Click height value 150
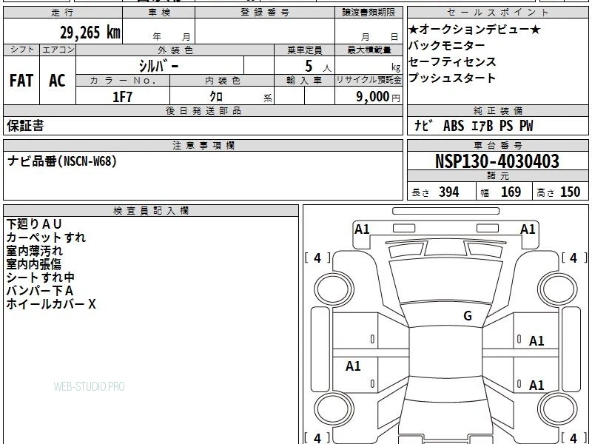592x444 pixels. [x=570, y=192]
